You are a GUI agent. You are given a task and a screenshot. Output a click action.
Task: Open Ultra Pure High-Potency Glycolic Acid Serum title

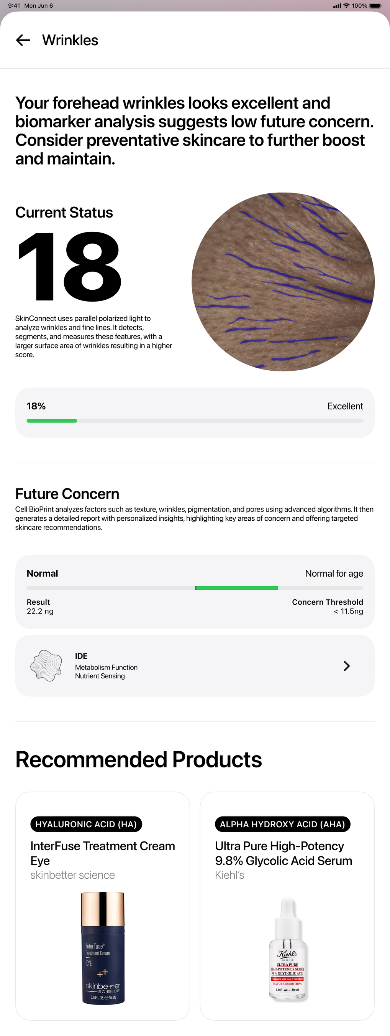pos(283,853)
